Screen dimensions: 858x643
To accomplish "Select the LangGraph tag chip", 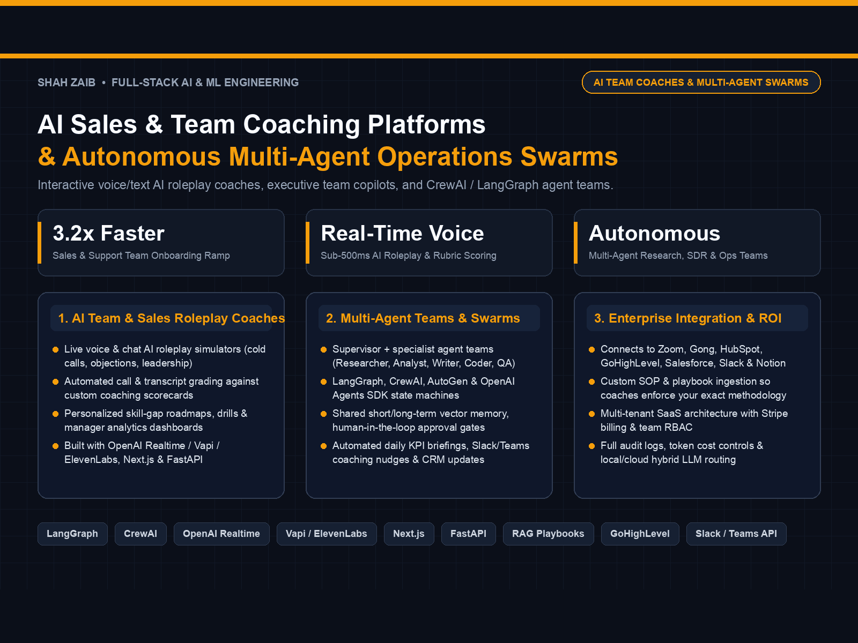I will coord(72,534).
